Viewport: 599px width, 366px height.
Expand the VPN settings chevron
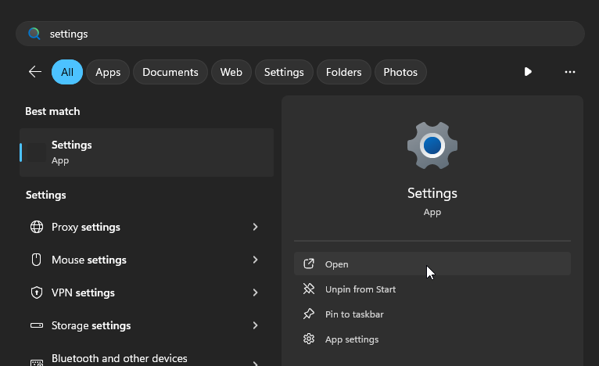click(x=255, y=292)
